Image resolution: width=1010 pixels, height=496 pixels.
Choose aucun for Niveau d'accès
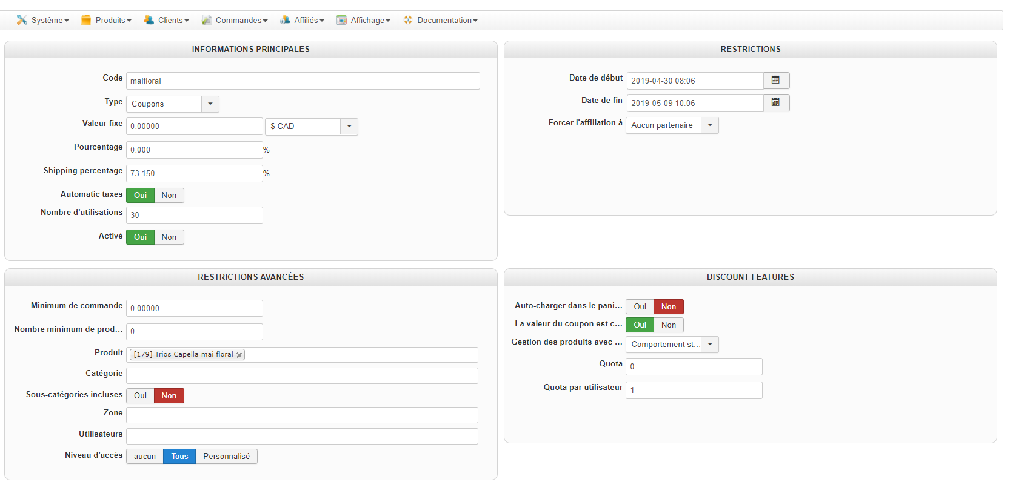tap(145, 456)
